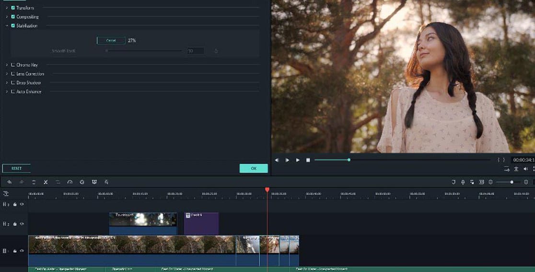Open the speed control icon
Image resolution: width=535 pixels, height=272 pixels.
pos(70,182)
